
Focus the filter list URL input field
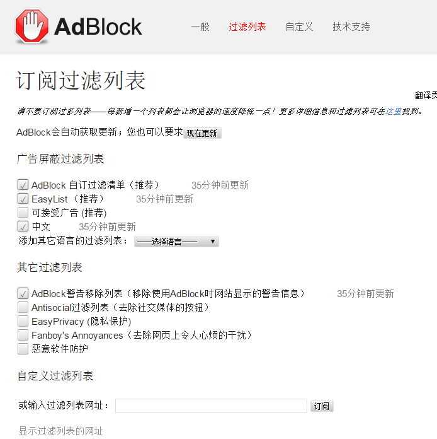pyautogui.click(x=211, y=406)
